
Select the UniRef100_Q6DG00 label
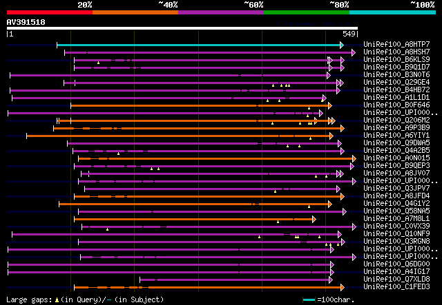[396, 264]
